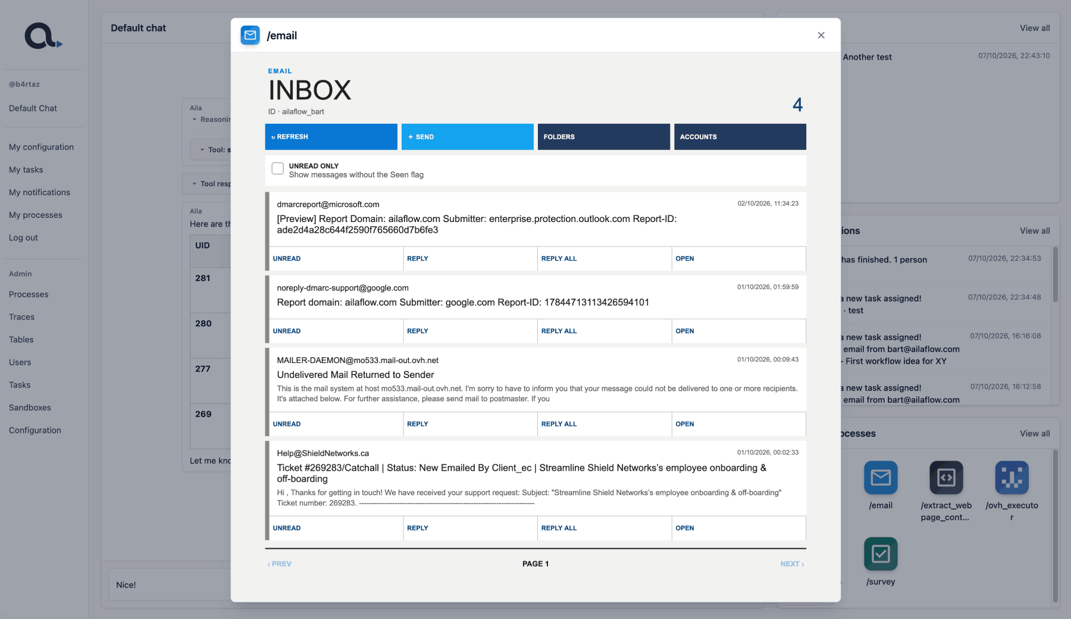Go to the previous inbox page

279,564
